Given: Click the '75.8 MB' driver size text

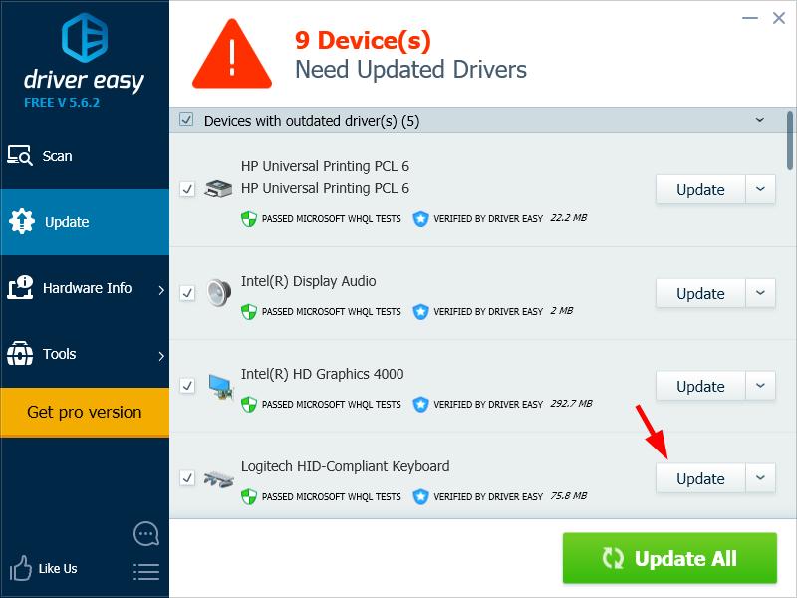Looking at the screenshot, I should click(568, 495).
